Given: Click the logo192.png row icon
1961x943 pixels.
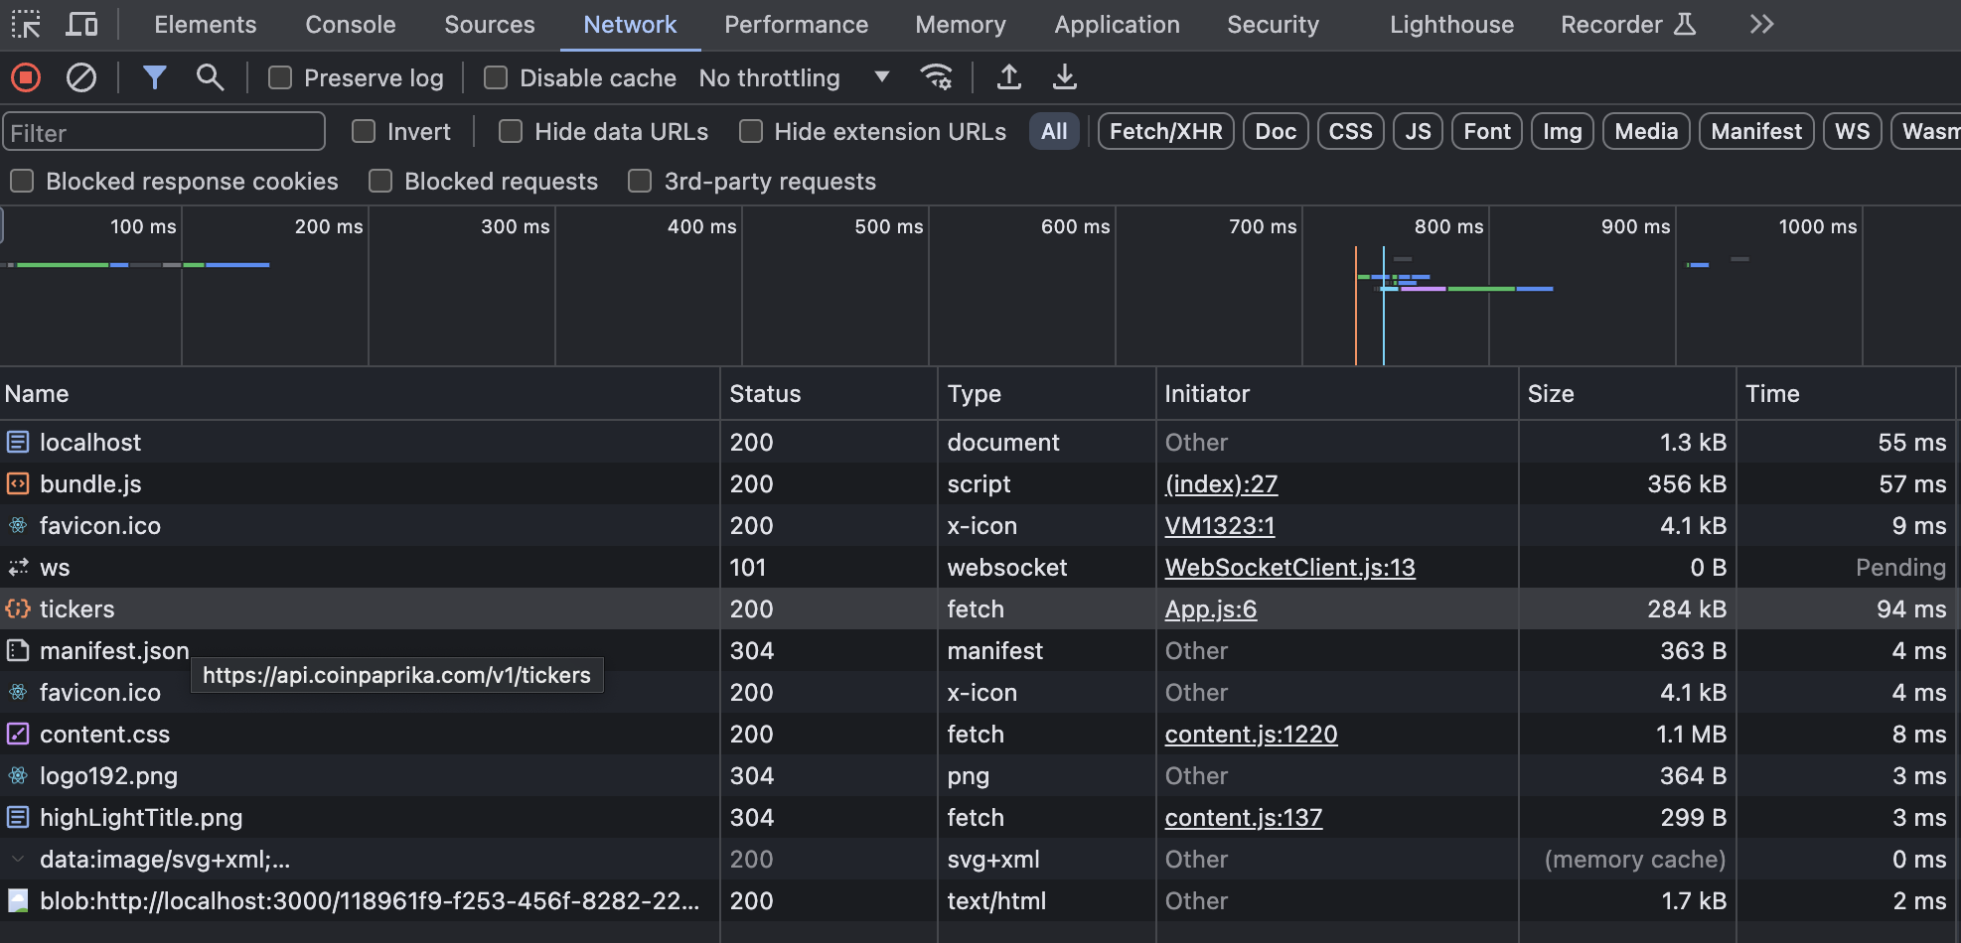Looking at the screenshot, I should pyautogui.click(x=18, y=775).
